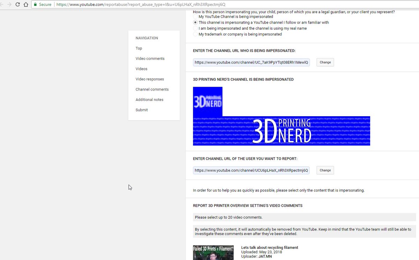Click 'ENTER CHANNEL URL OF THE USER YOU WANT TO REPORT' label
The height and width of the screenshot is (260, 419).
[245, 159]
